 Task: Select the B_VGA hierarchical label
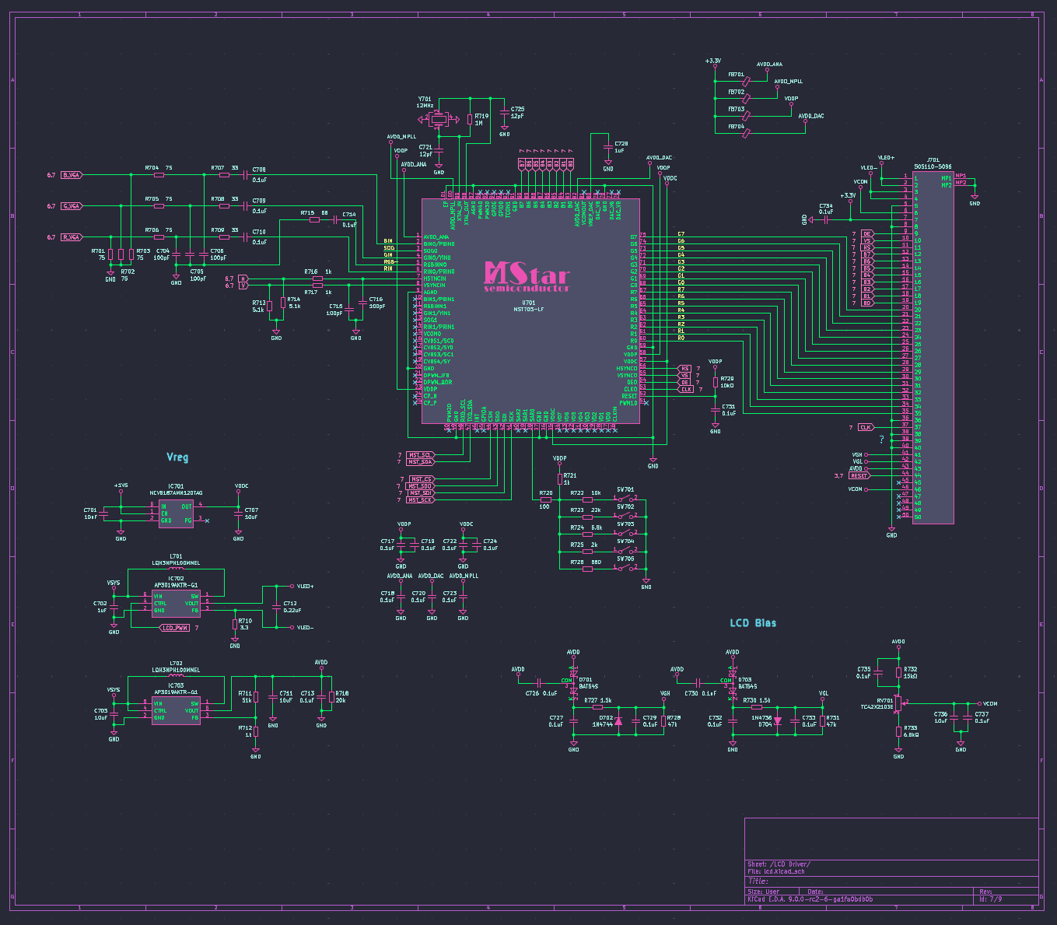pos(71,175)
